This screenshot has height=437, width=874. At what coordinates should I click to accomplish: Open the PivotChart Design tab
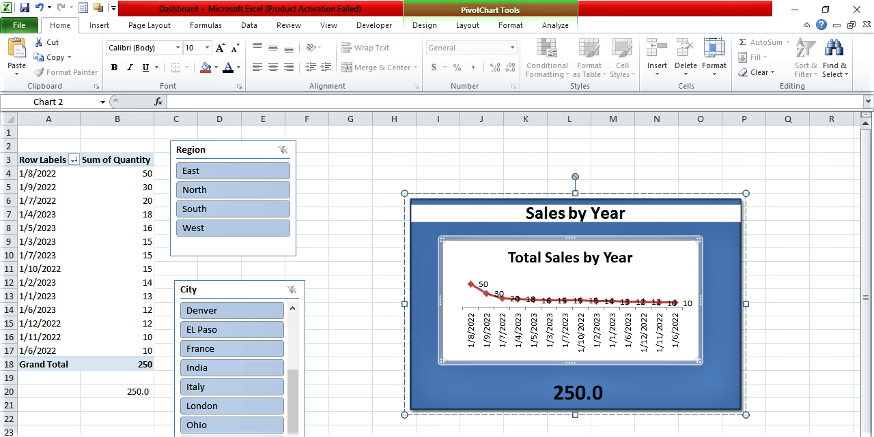click(x=425, y=25)
